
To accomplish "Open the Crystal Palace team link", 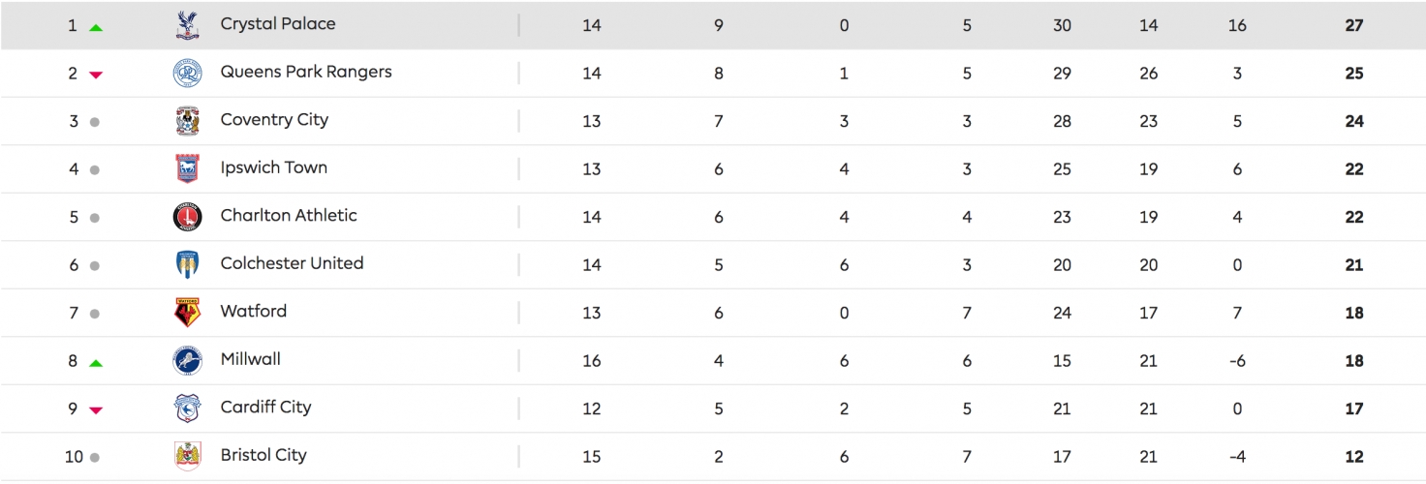I will [278, 23].
